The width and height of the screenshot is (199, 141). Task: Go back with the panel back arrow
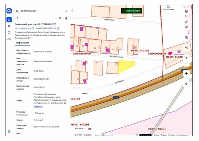[x=17, y=18]
